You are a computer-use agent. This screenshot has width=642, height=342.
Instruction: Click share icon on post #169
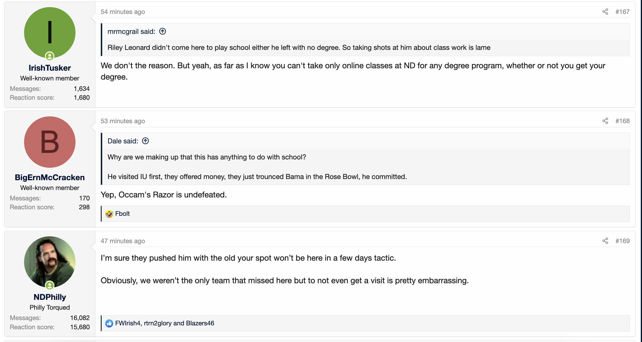click(x=605, y=241)
